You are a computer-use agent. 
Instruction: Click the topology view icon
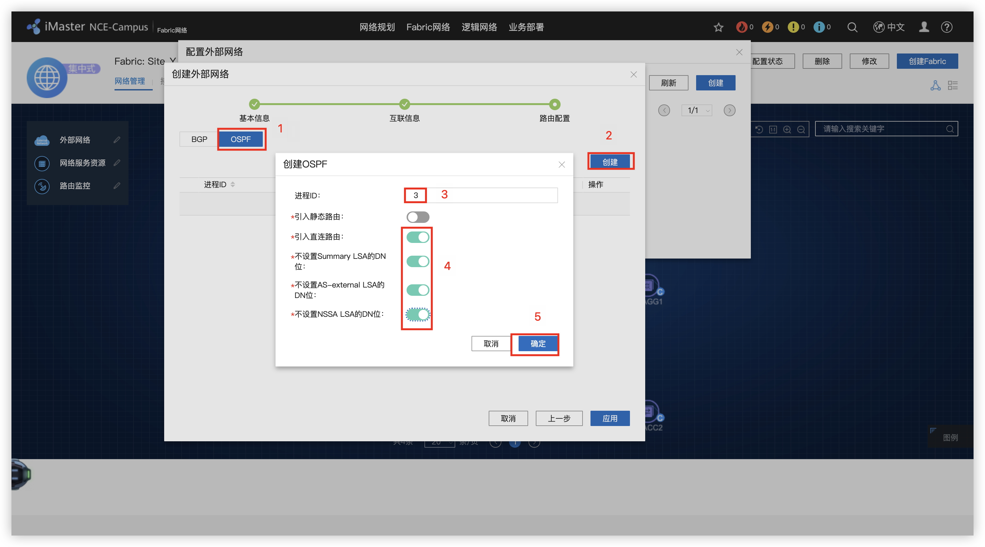[x=935, y=85]
